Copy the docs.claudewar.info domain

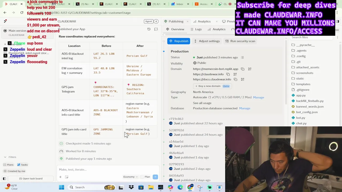pos(235,79)
